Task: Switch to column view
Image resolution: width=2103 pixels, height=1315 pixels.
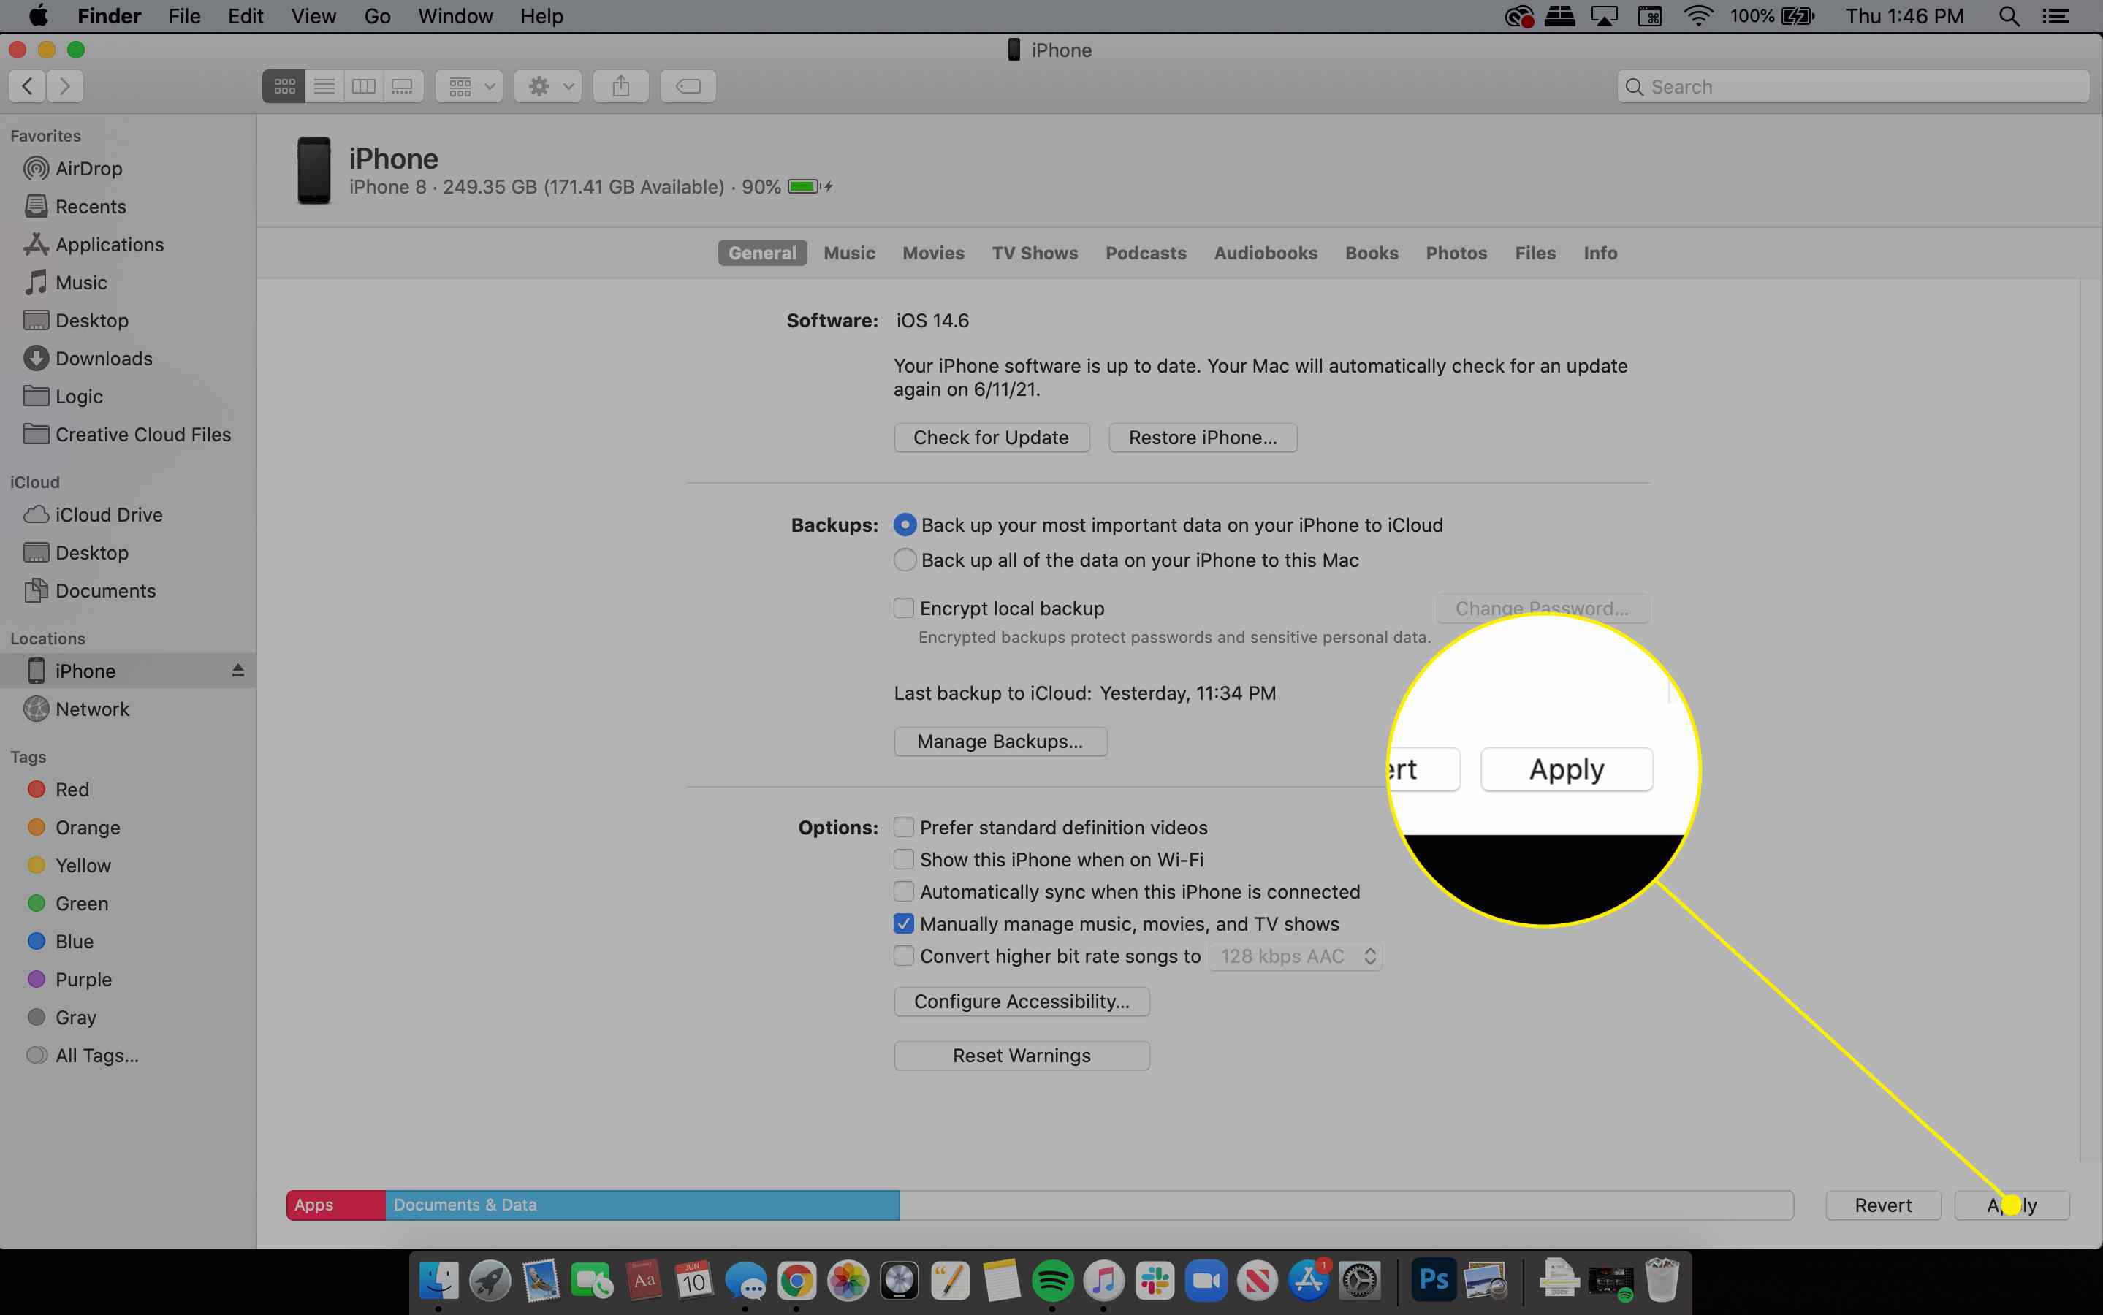Action: pos(364,86)
